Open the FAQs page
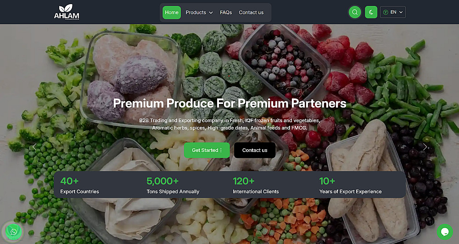Viewport: 459px width, 244px height. [x=226, y=12]
